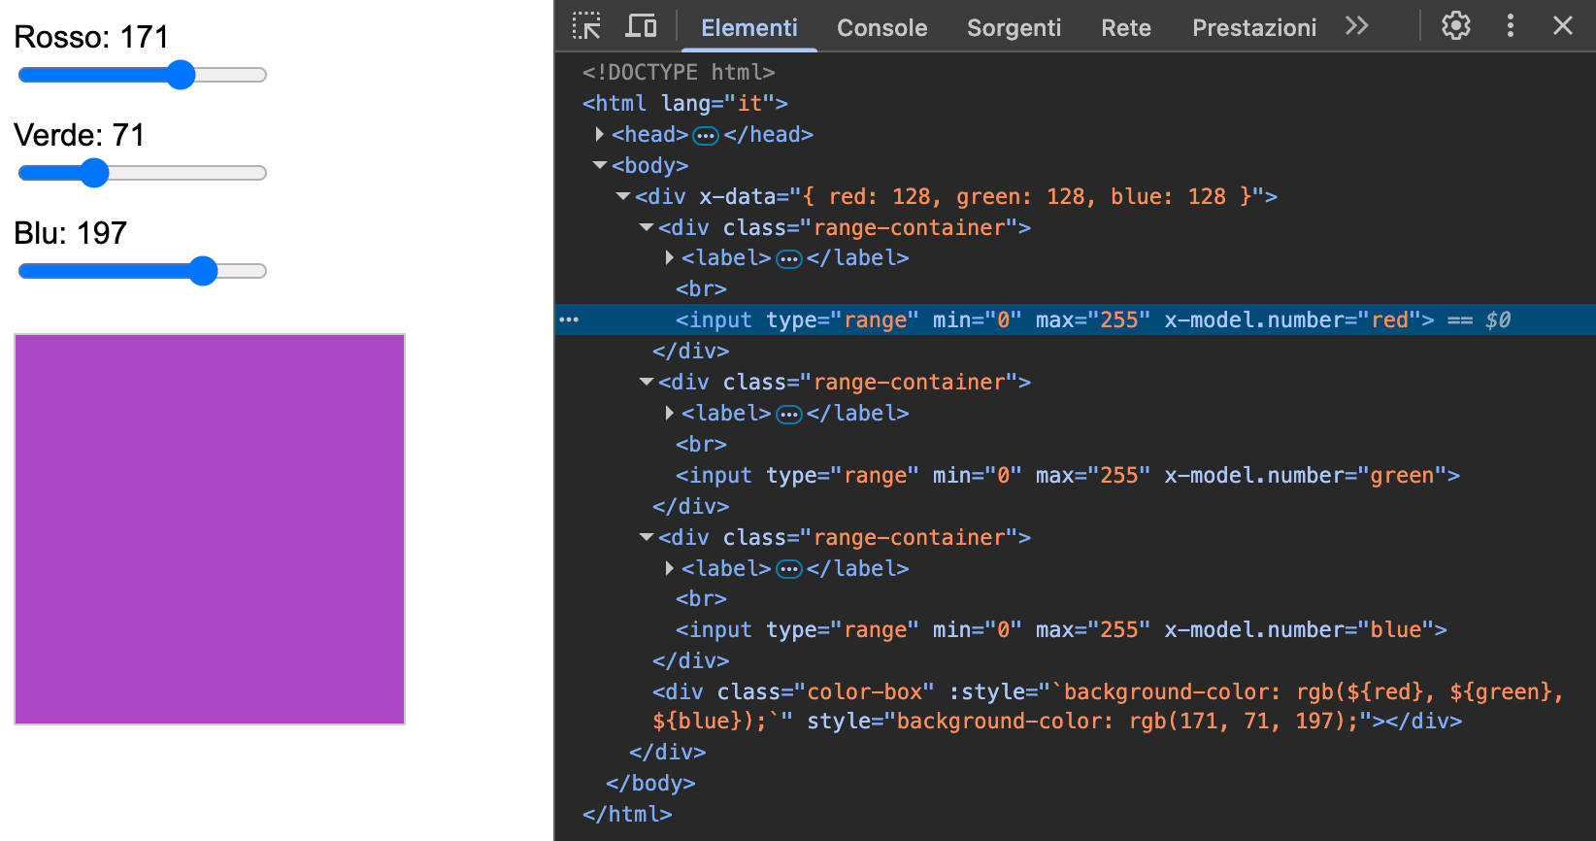Expand the first label's ellipsis badge
The height and width of the screenshot is (841, 1596).
pyautogui.click(x=789, y=258)
